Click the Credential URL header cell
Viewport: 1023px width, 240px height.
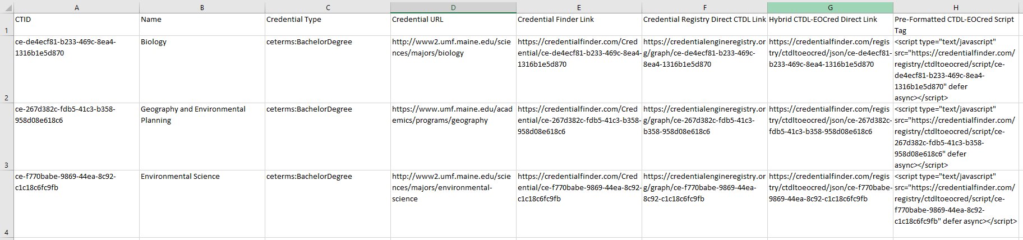coord(453,25)
